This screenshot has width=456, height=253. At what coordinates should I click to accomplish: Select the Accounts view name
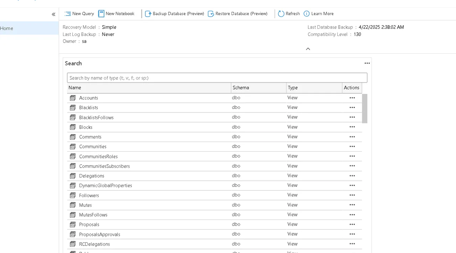point(88,98)
